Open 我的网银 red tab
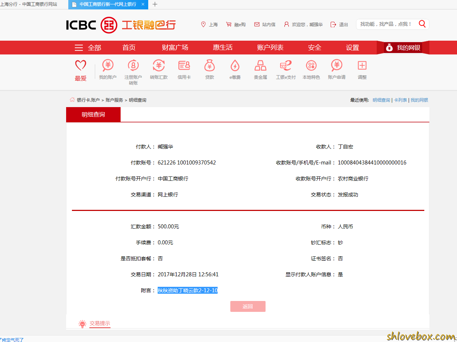This screenshot has width=457, height=342. click(403, 48)
